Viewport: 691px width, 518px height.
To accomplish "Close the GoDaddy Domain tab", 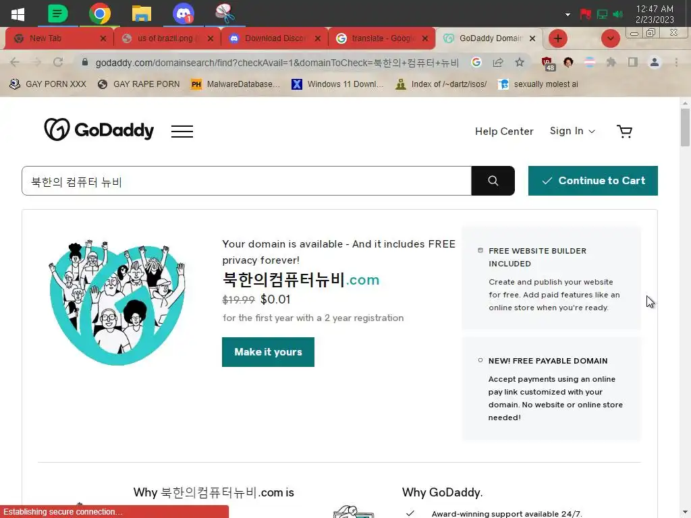I will click(x=532, y=38).
